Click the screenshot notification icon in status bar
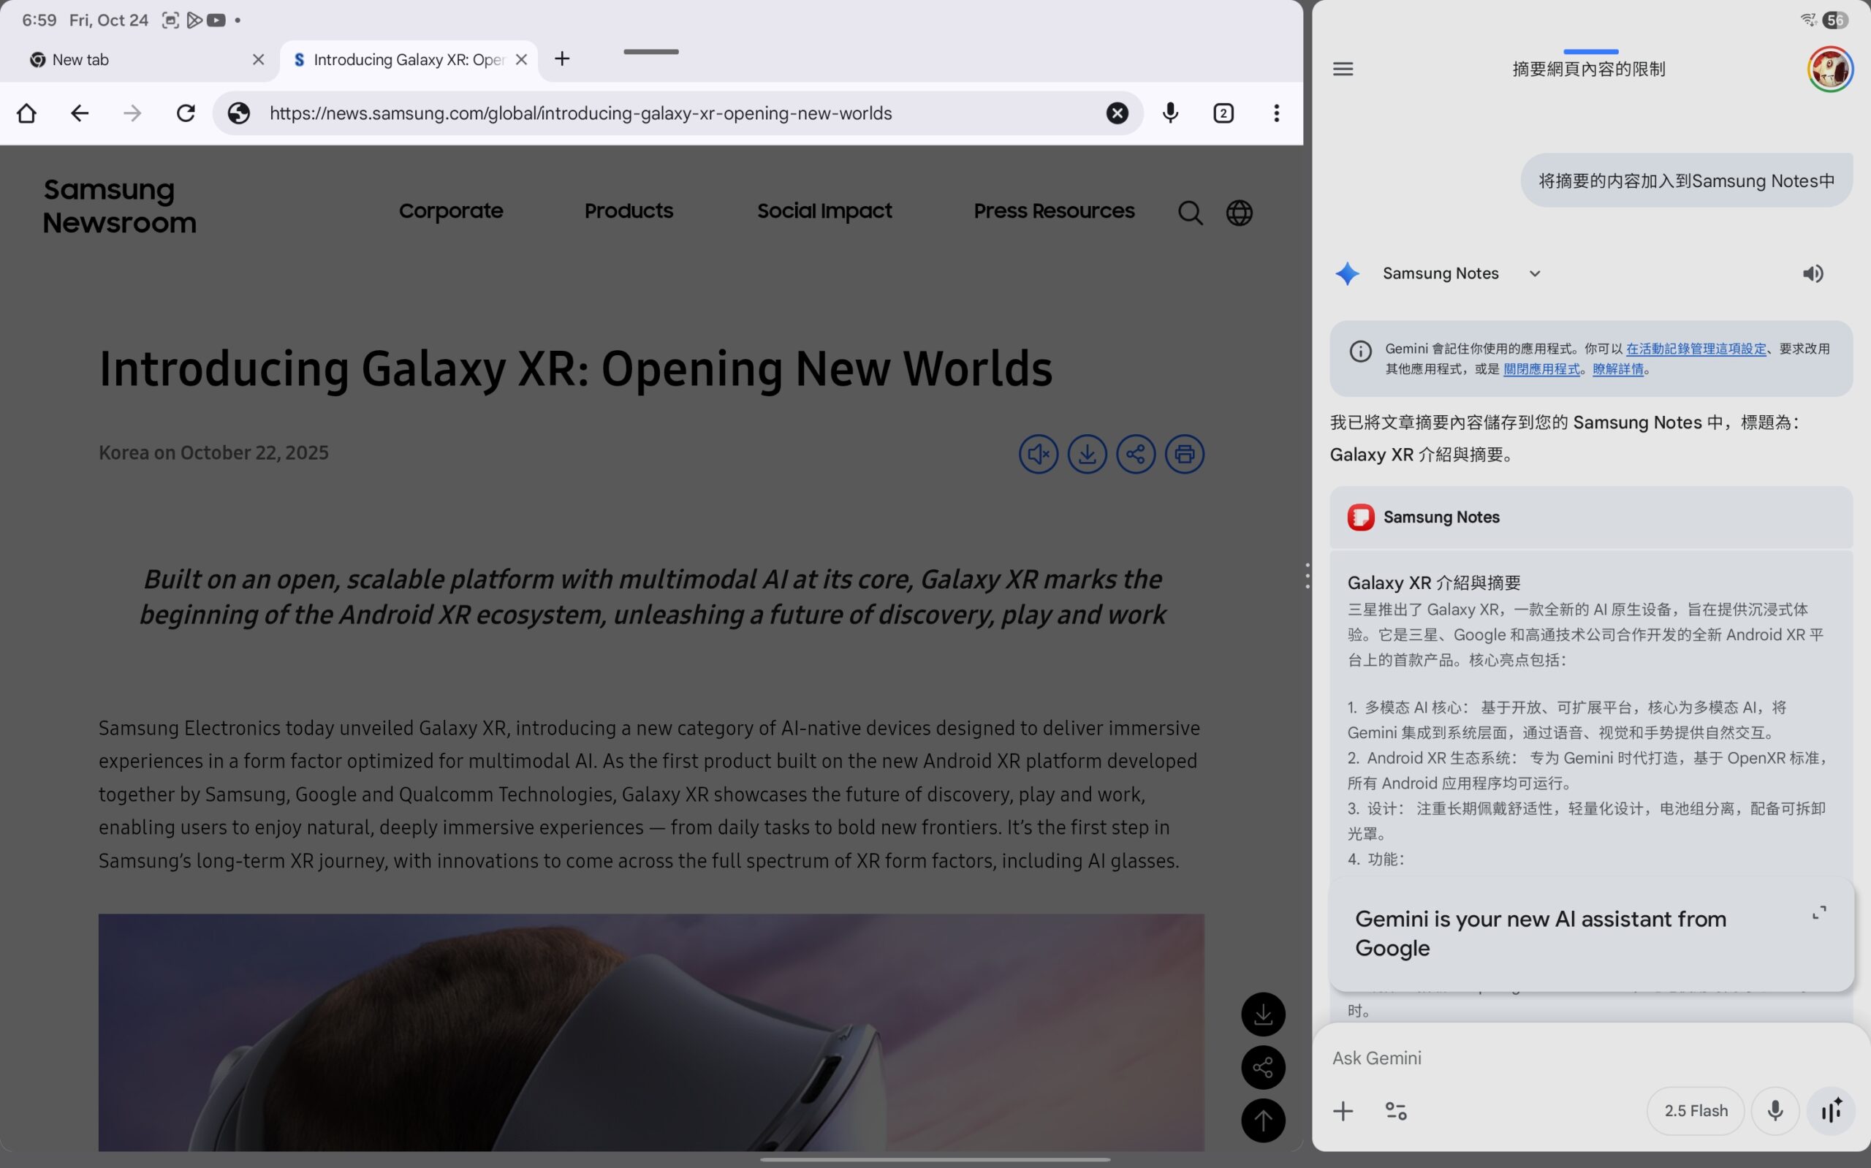The image size is (1871, 1168). (x=170, y=20)
